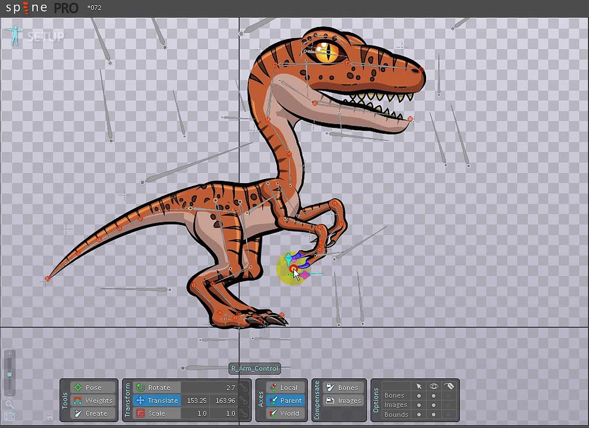Set axes to Local
The width and height of the screenshot is (589, 428).
285,388
